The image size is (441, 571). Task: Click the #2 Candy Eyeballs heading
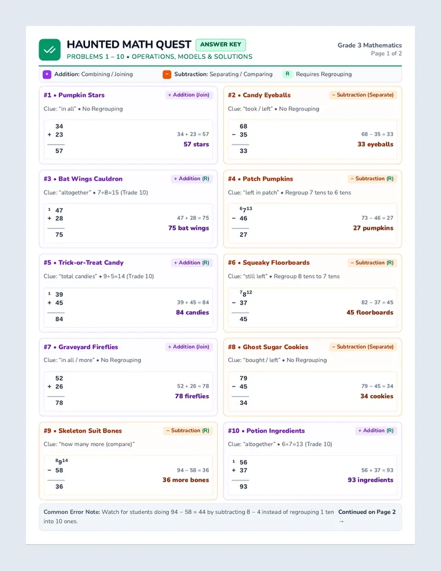(259, 95)
